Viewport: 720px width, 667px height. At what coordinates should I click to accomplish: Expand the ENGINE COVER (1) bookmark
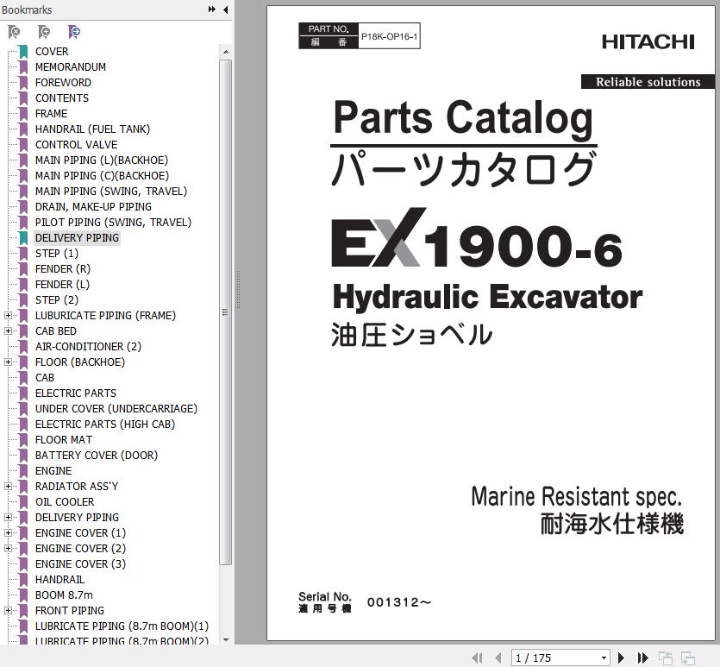(8, 533)
